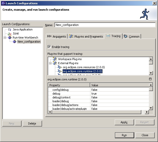
Task: Click the Java Application launch type icon
Action: pos(10,30)
